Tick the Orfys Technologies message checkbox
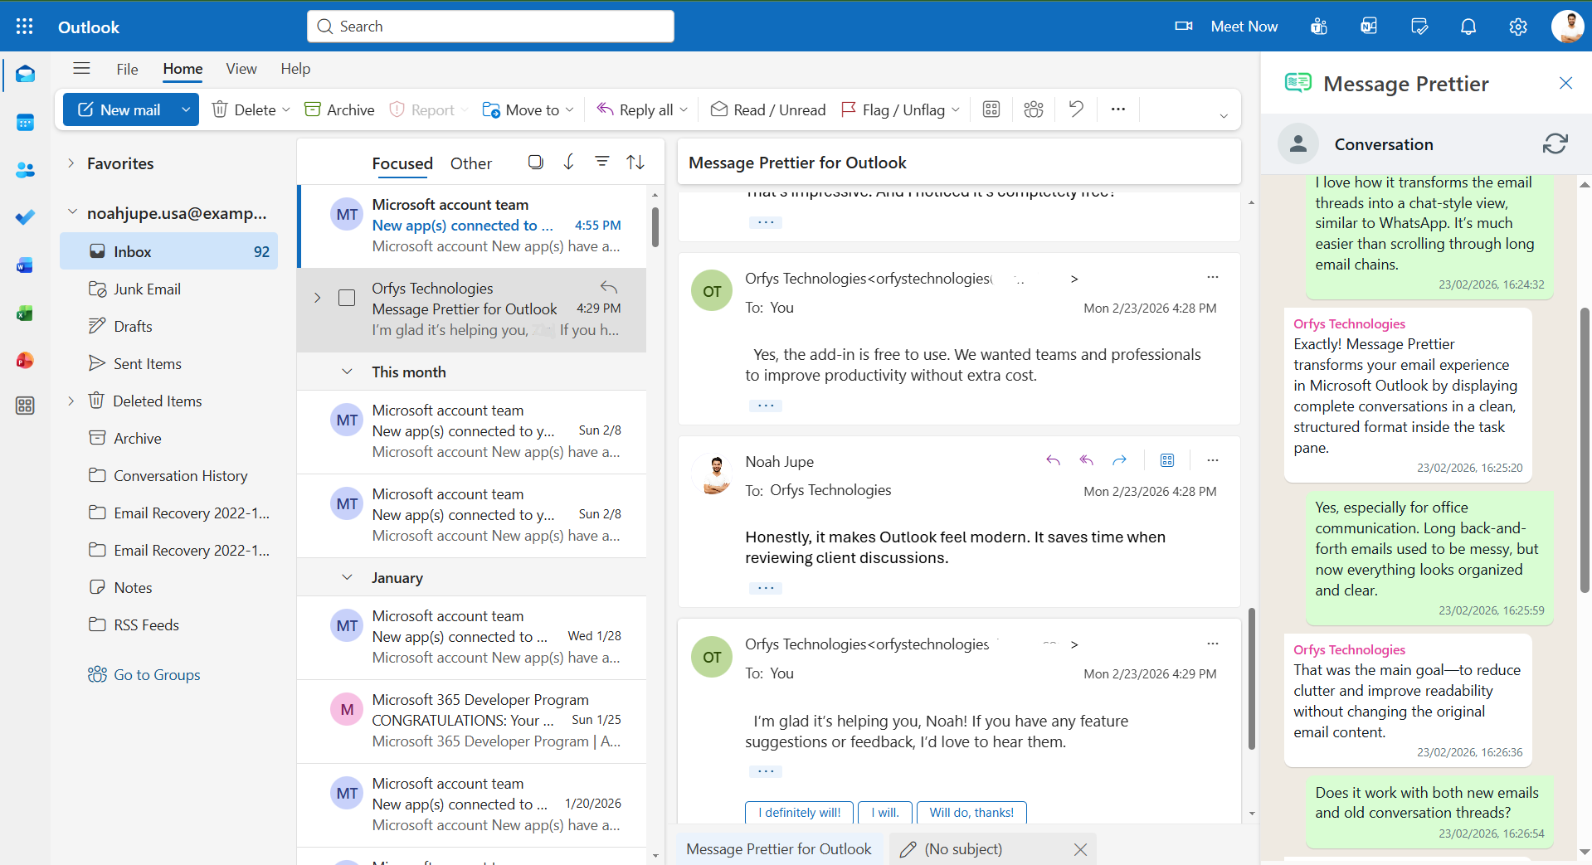The height and width of the screenshot is (865, 1592). click(347, 298)
